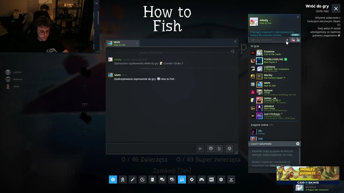The width and height of the screenshot is (344, 193).
Task: Open the web browser compass icon
Action: tap(192, 180)
